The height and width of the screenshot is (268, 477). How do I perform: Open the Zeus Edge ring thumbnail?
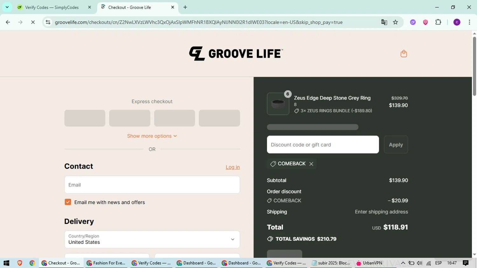tap(278, 104)
